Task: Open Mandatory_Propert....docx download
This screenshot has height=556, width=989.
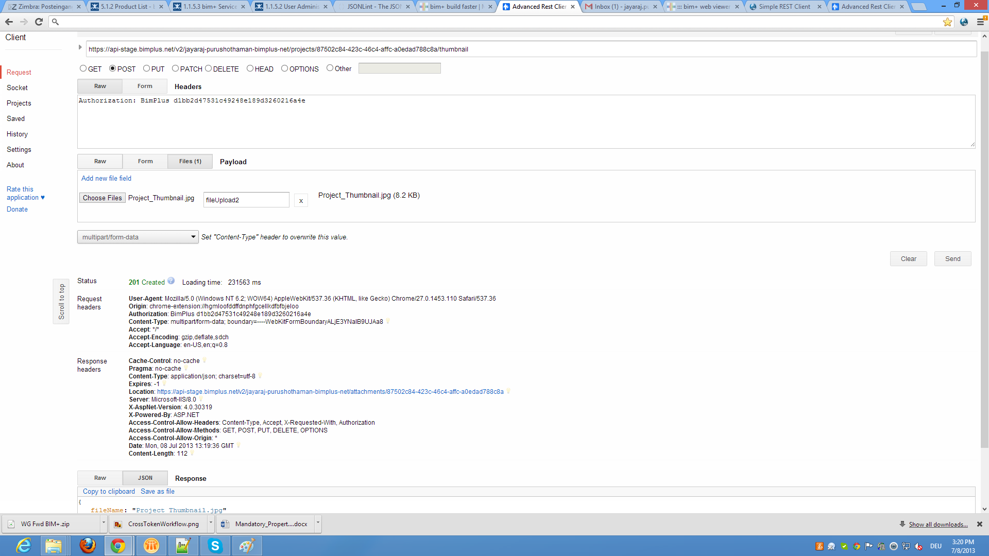Action: point(266,524)
